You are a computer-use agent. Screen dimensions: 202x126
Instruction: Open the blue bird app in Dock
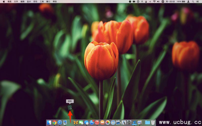[x=134, y=122]
